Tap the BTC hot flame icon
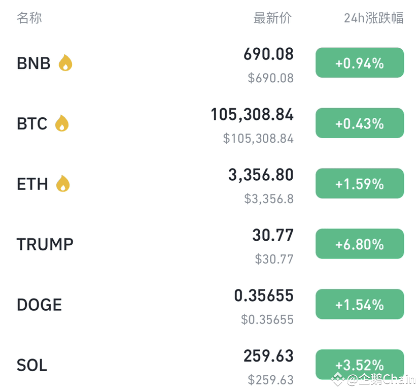Viewport: 420px width, 391px height. 62,123
